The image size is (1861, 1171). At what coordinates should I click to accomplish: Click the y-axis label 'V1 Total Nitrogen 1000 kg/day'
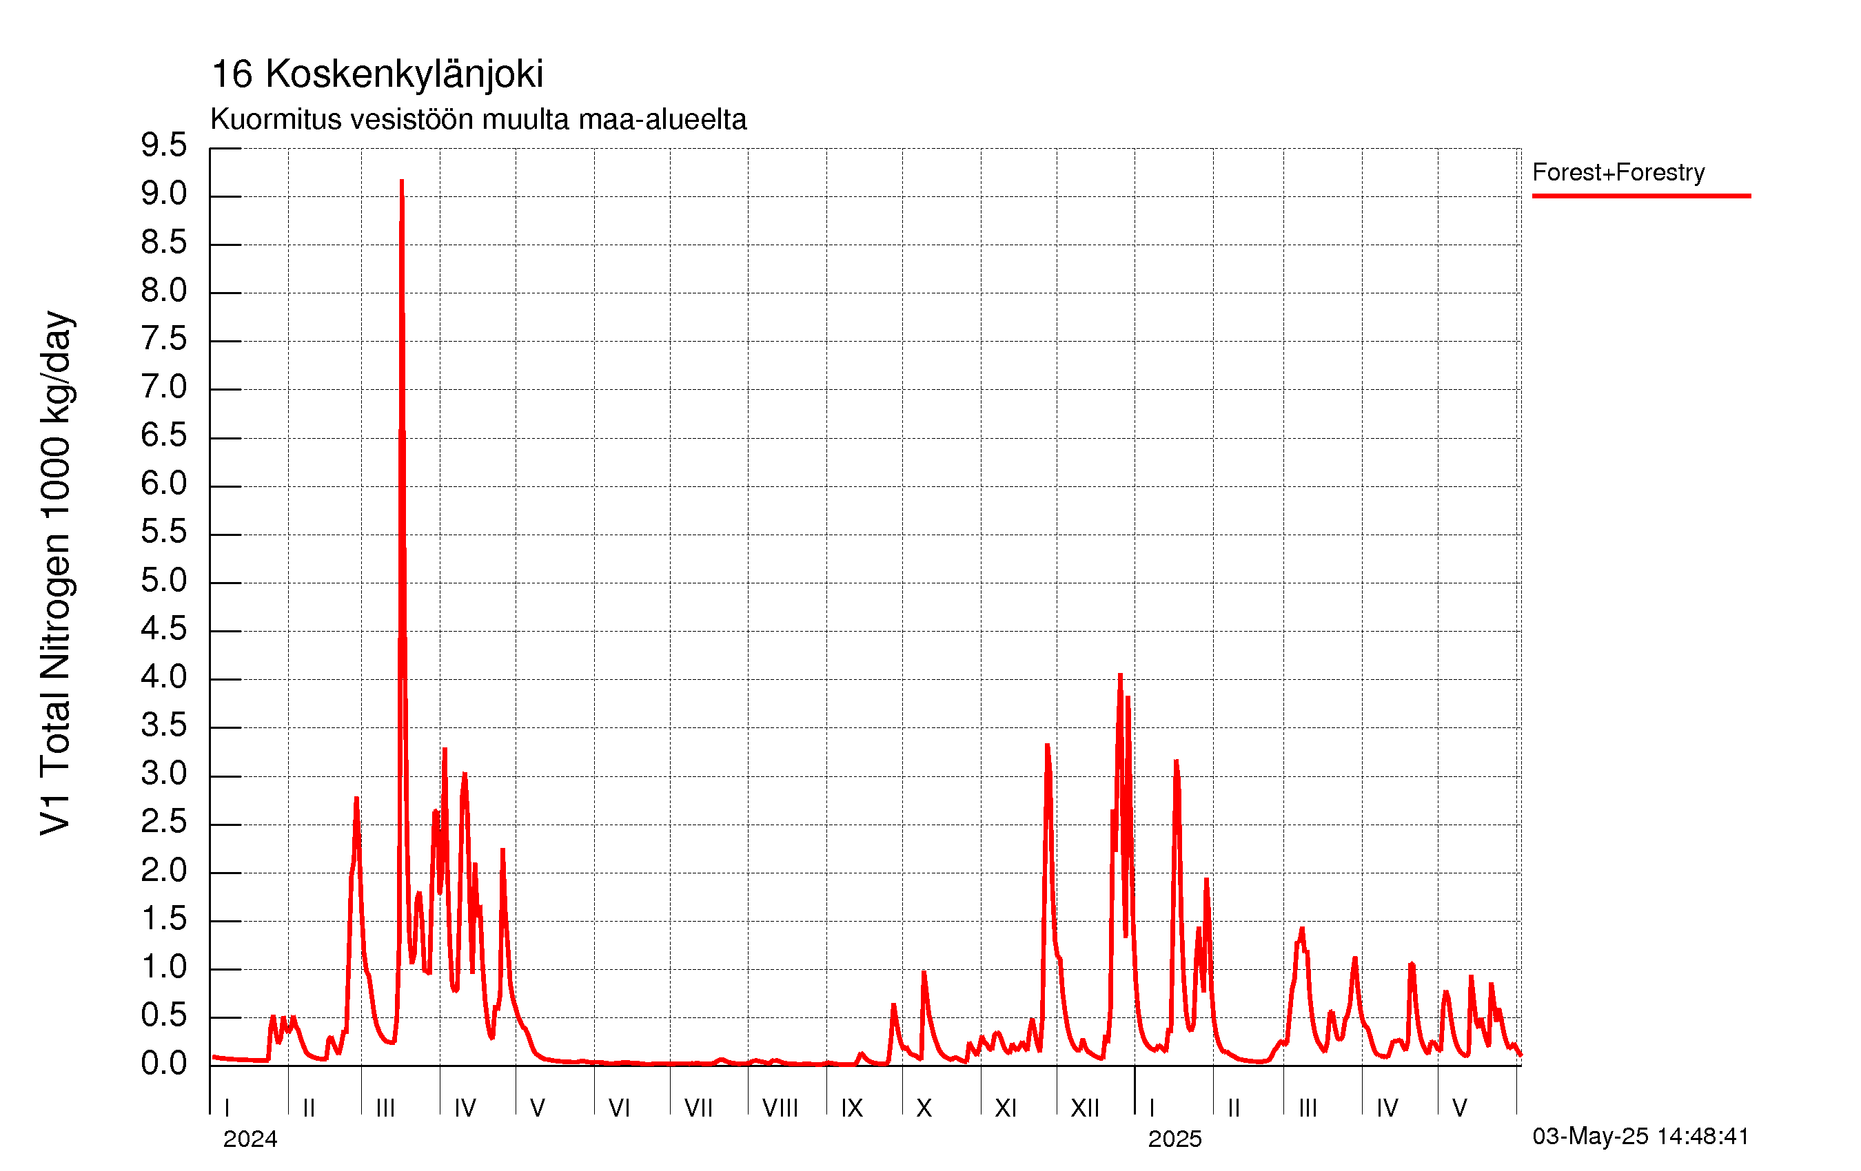57,573
